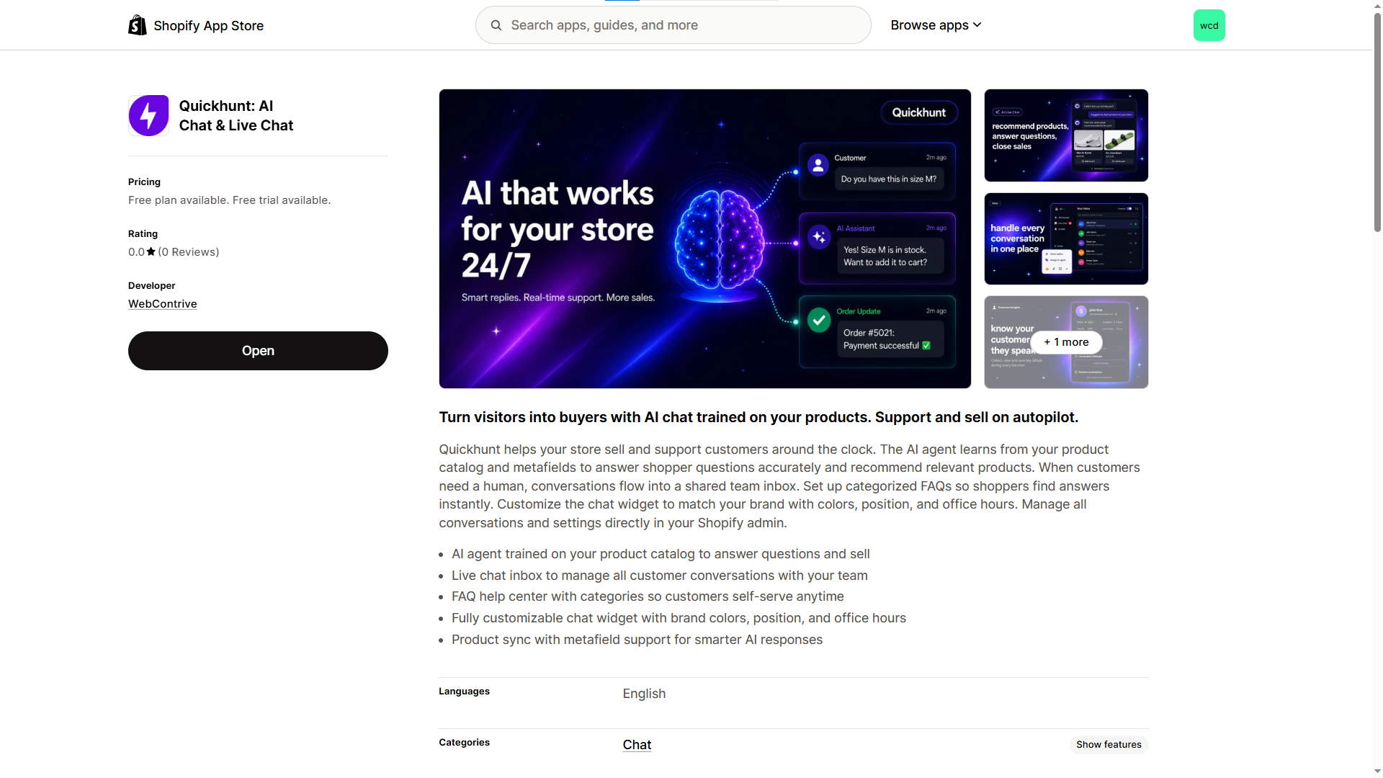The height and width of the screenshot is (778, 1383).
Task: Open the Shopify App Store home link
Action: 196,25
